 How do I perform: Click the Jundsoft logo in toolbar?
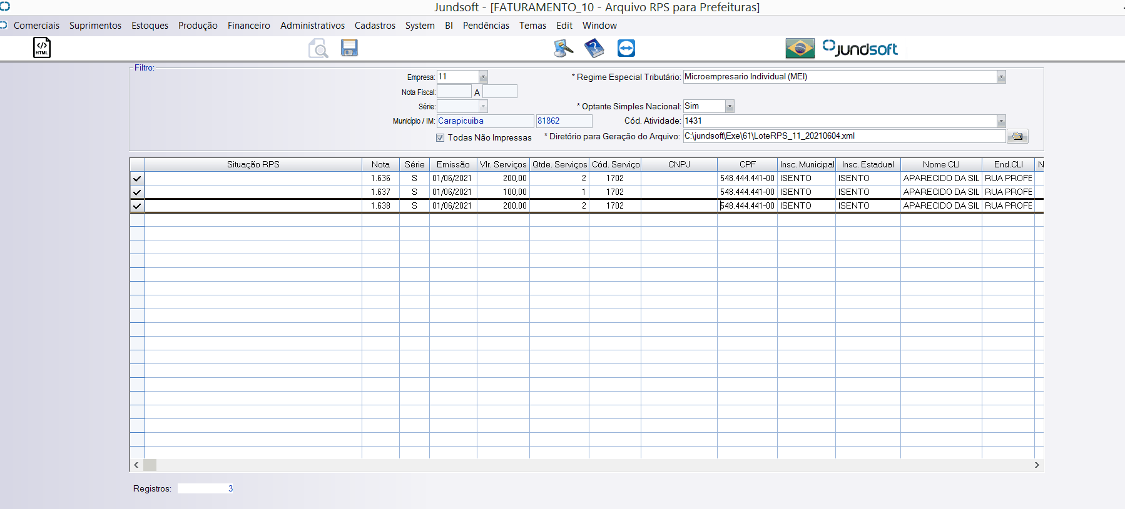pyautogui.click(x=860, y=48)
